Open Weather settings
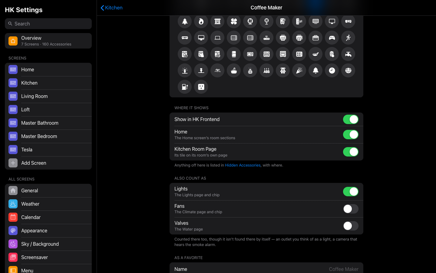This screenshot has height=273, width=436. pyautogui.click(x=48, y=204)
